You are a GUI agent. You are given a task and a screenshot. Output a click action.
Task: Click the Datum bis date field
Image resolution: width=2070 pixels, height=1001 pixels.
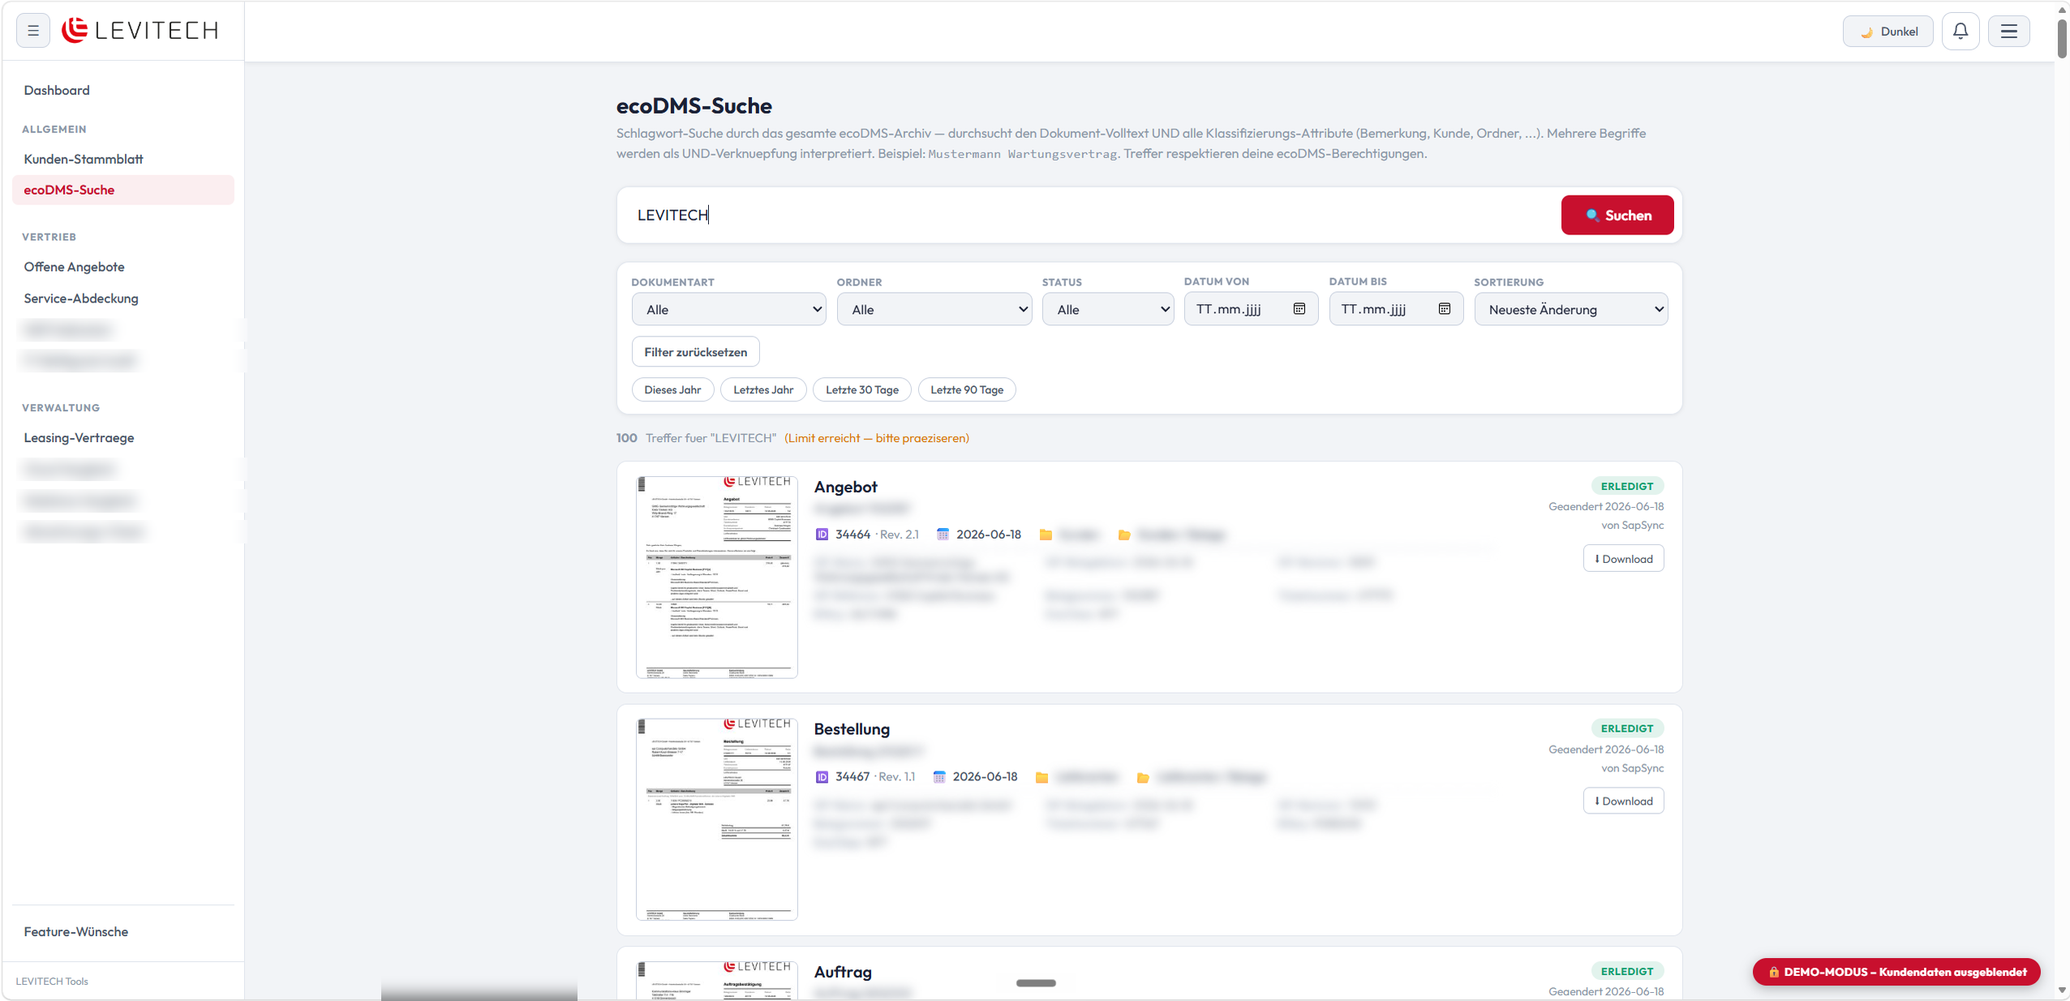coord(1396,309)
